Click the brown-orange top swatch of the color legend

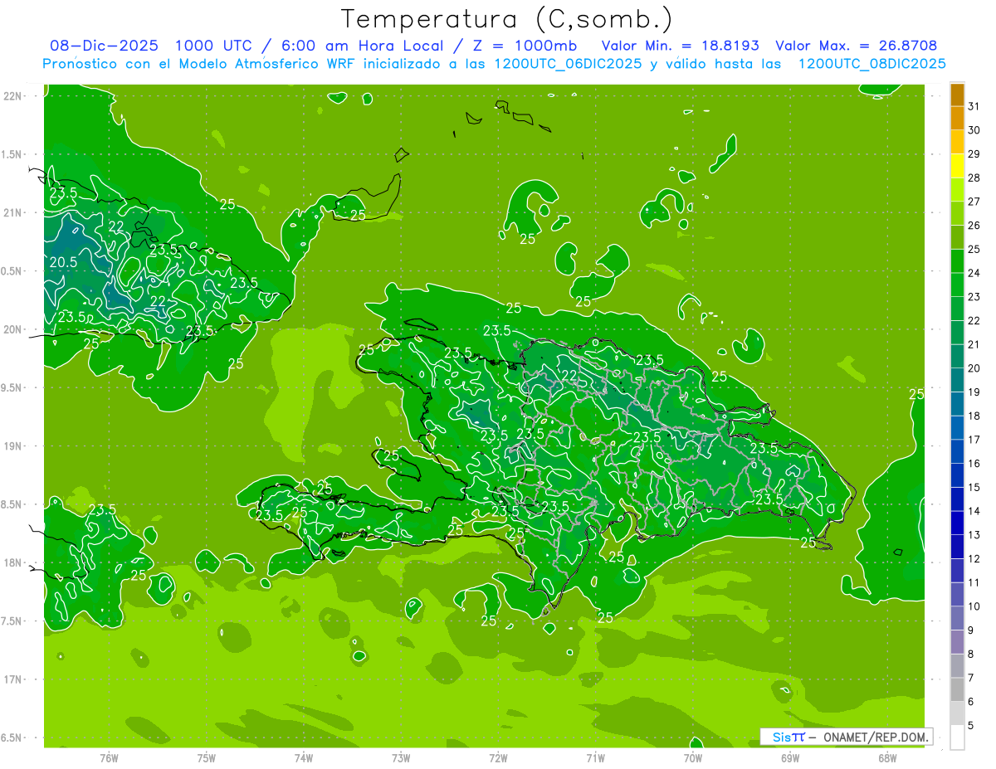(x=957, y=95)
